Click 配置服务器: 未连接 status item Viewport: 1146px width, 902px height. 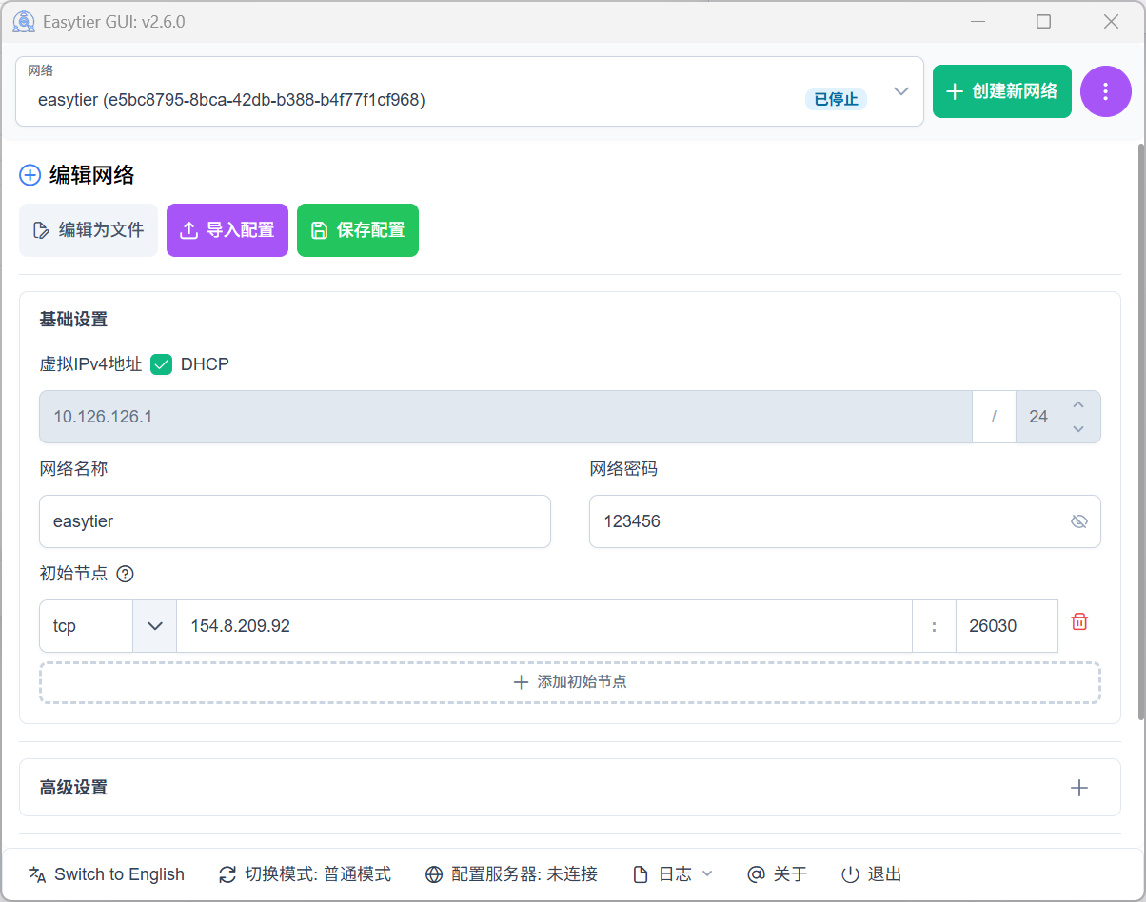[x=512, y=874]
